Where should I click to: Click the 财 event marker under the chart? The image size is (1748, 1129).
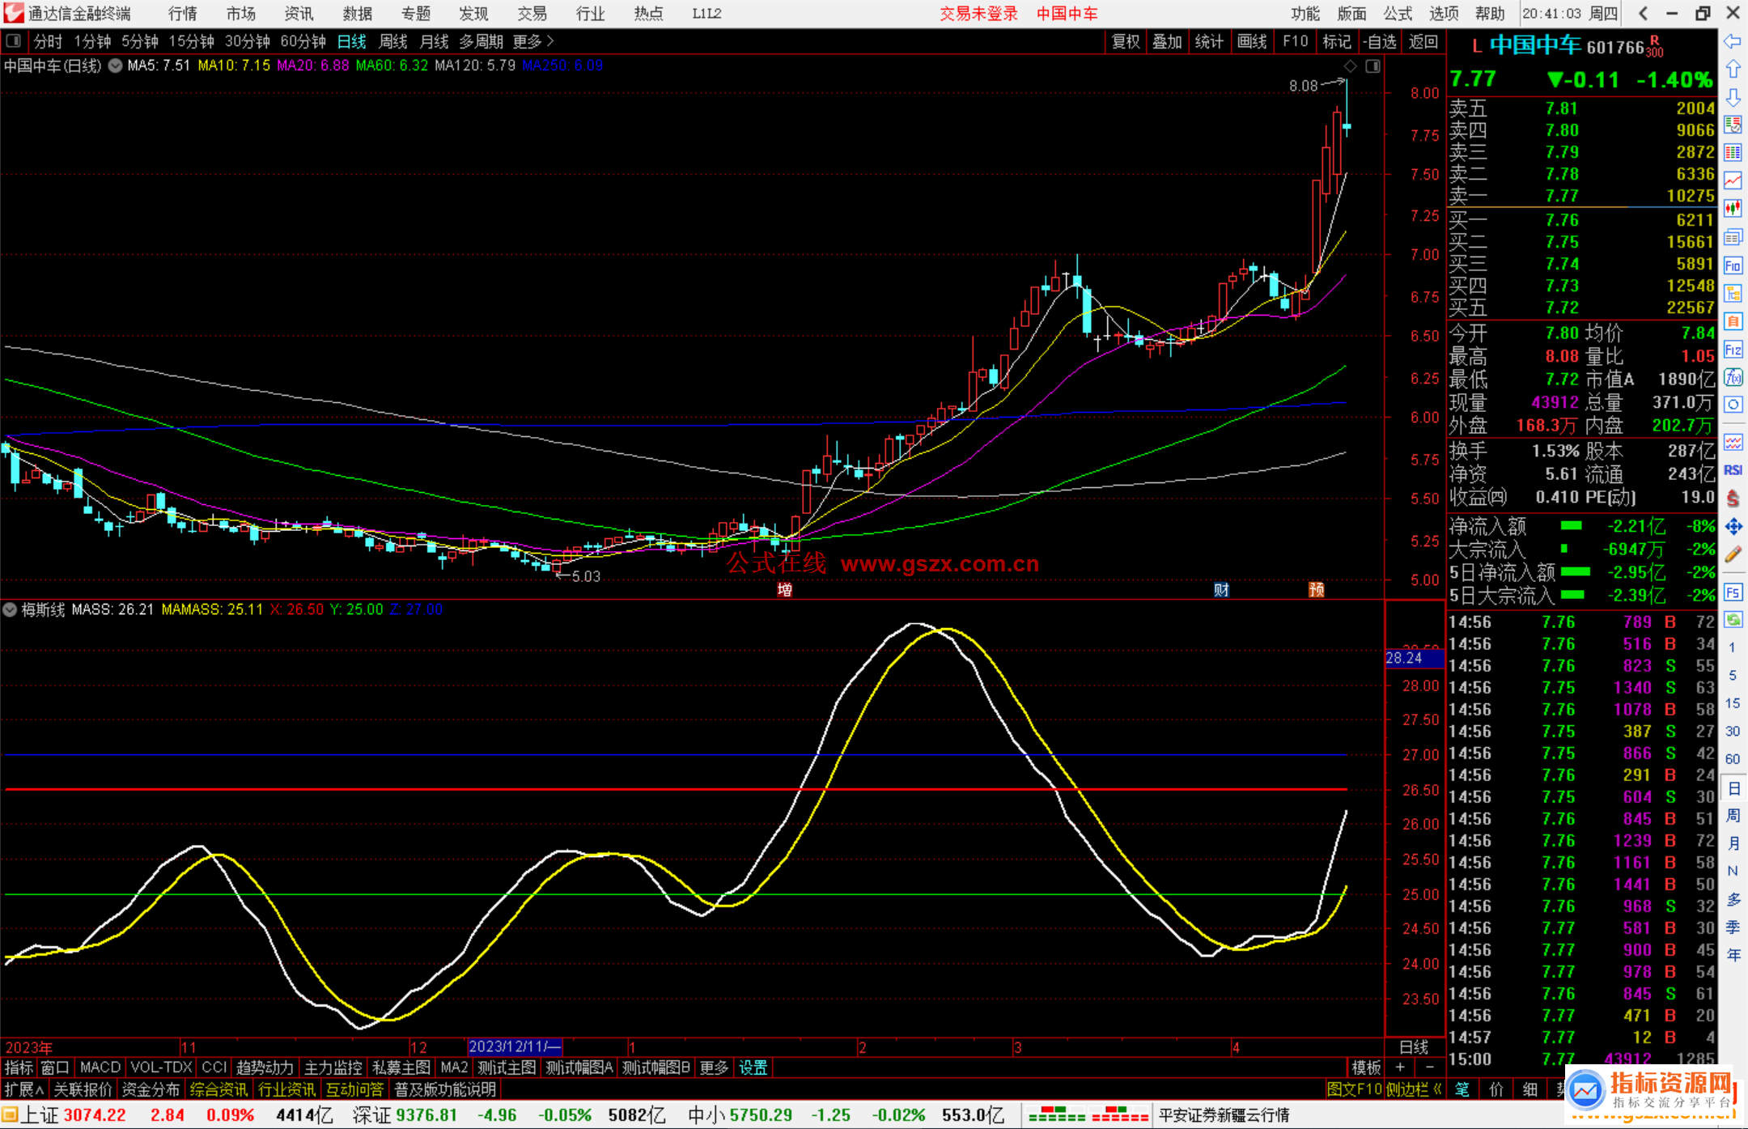1221,589
